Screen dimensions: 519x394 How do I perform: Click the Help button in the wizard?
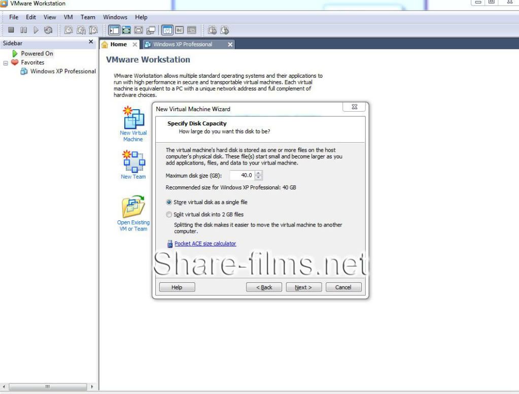[177, 287]
